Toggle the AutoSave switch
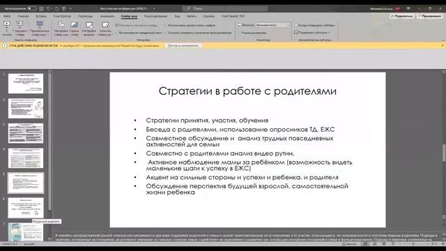Screen dimensions: 446x251 [31, 8]
